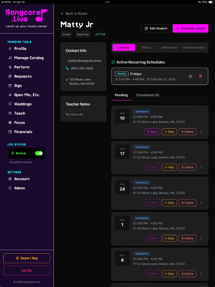The width and height of the screenshot is (215, 287).
Task: Skip the Apr 10 lesson
Action: click(x=169, y=132)
